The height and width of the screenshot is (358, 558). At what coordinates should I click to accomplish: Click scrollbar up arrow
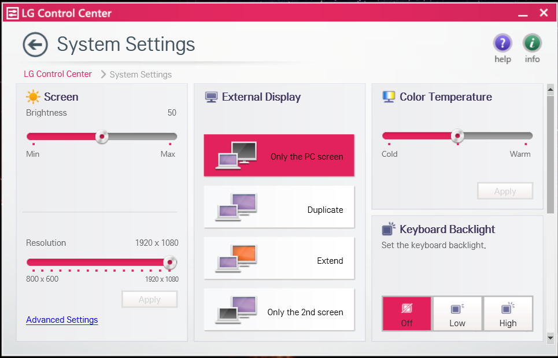550,89
